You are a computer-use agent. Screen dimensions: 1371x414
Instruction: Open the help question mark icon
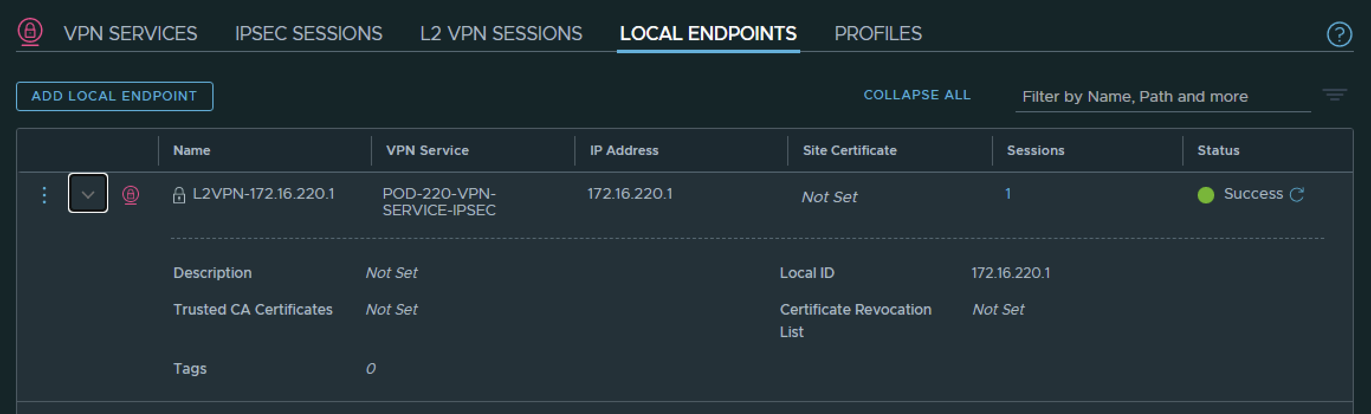click(x=1339, y=34)
